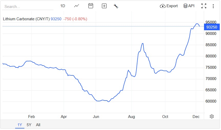The image size is (221, 130).
Task: Open the three-dot more options menu
Action: (x=213, y=6)
